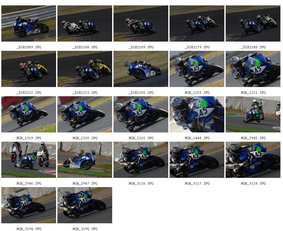
Task: Open the _D2X2250.JPG photo thumbnail
Action: [x=141, y=69]
